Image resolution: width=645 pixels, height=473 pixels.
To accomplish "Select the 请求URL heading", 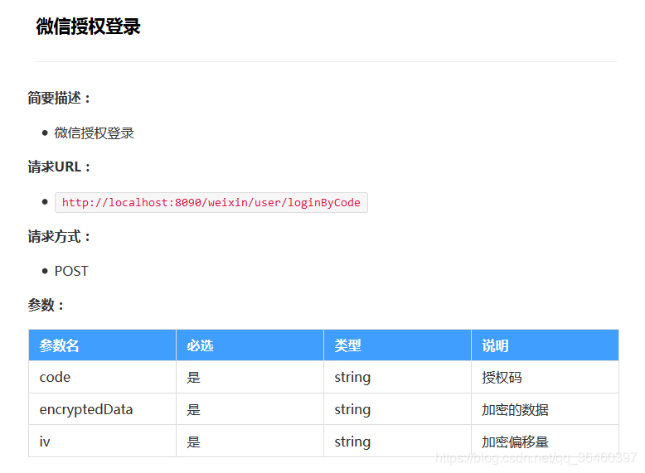I will (x=59, y=167).
